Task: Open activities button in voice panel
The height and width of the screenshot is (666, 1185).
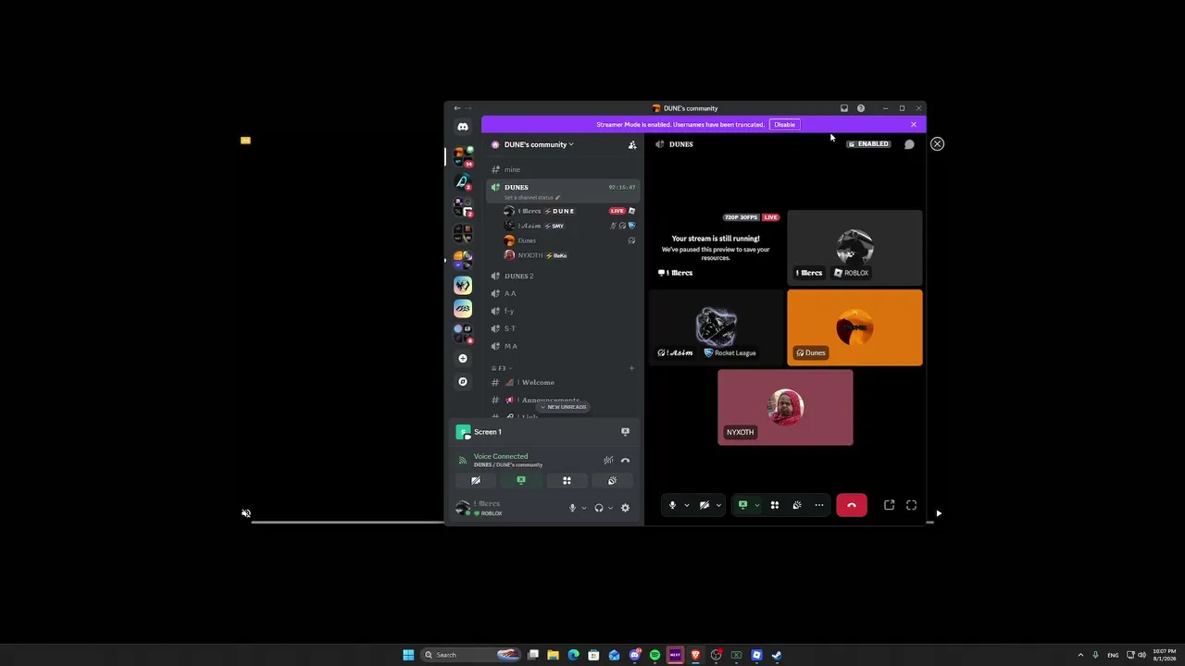Action: [567, 481]
